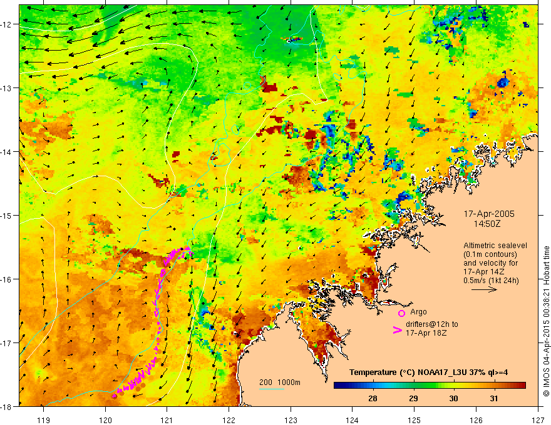Click longitude axis label 122
Image resolution: width=551 pixels, height=425 pixels.
229,420
